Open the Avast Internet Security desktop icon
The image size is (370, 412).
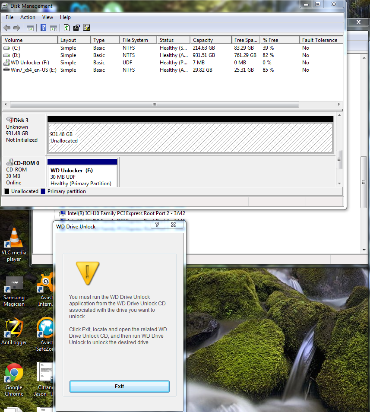pos(45,290)
